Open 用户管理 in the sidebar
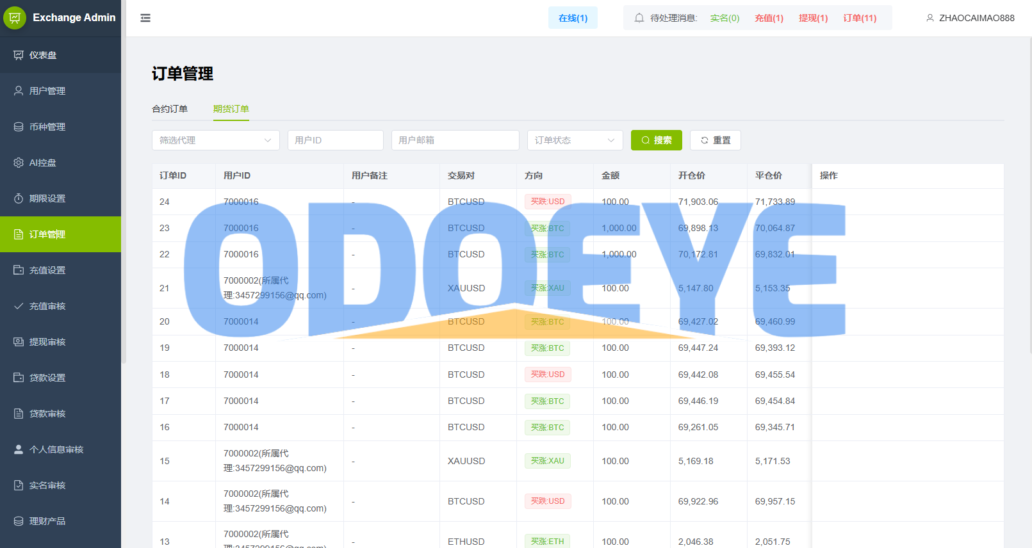The width and height of the screenshot is (1032, 548). [x=47, y=91]
